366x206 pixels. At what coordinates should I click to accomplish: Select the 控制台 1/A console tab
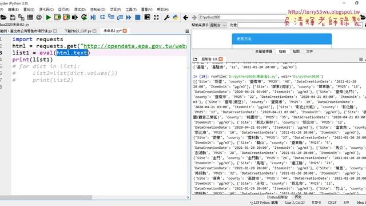(x=209, y=60)
